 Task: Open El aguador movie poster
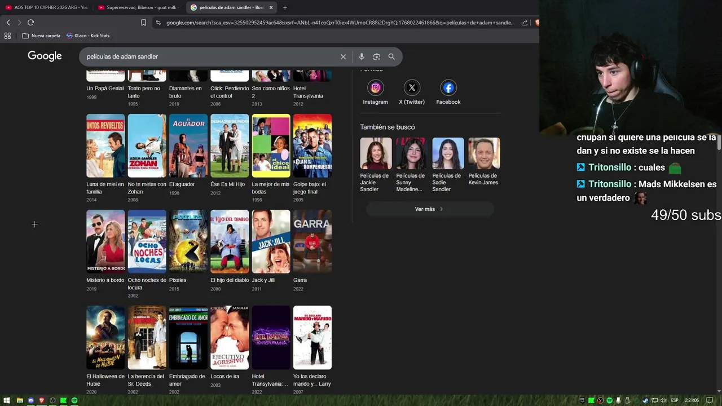(188, 145)
